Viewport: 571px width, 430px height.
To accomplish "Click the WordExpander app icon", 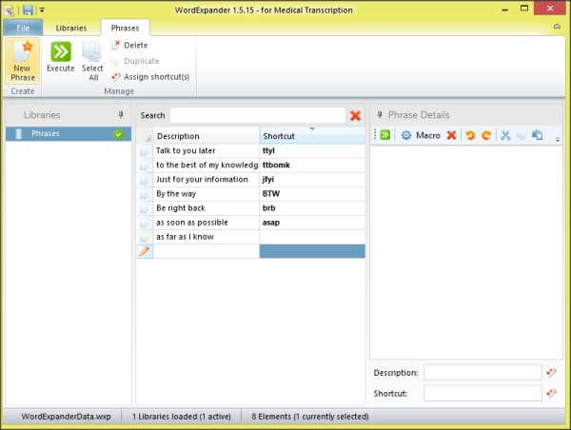I will click(x=10, y=10).
